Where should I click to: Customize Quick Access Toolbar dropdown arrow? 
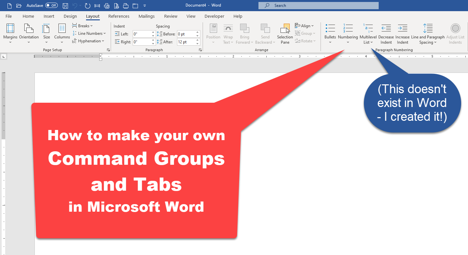(x=145, y=6)
